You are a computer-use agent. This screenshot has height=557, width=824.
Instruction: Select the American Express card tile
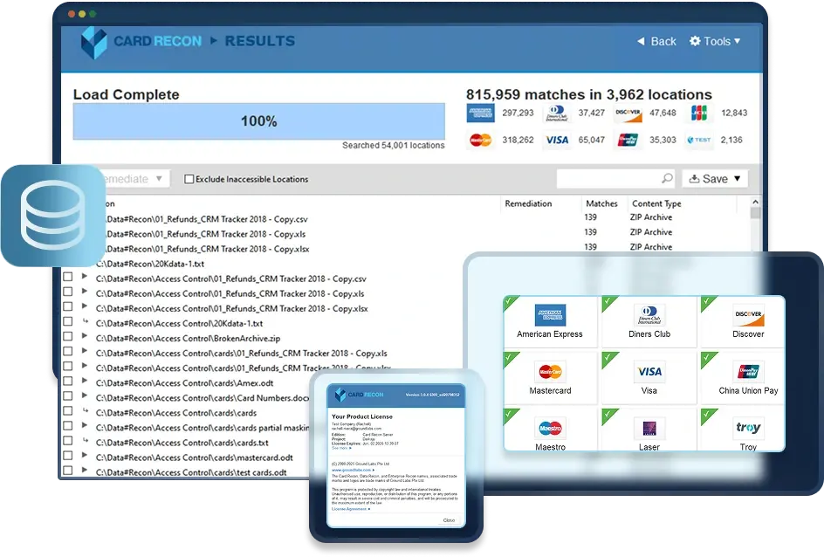[x=550, y=321]
